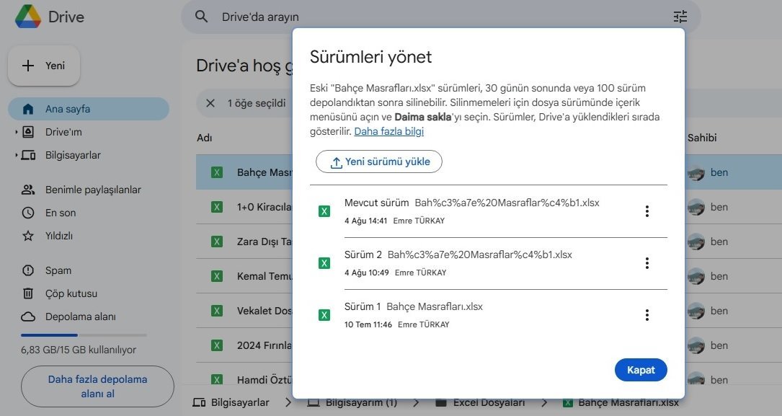Click Excel icon of 1+0 Kiracılar row
This screenshot has width=782, height=416.
[x=217, y=207]
